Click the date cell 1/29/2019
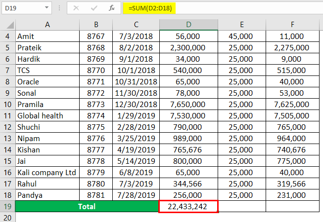Image resolution: width=323 pixels, height=222 pixels. point(136,115)
